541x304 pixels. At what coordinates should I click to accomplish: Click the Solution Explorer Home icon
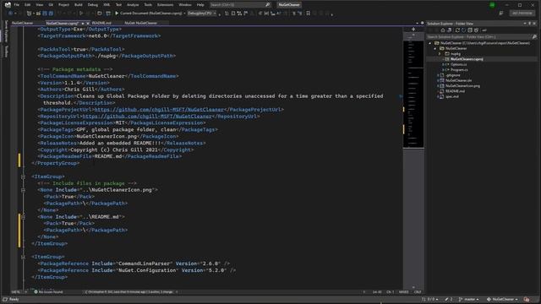[x=443, y=30]
